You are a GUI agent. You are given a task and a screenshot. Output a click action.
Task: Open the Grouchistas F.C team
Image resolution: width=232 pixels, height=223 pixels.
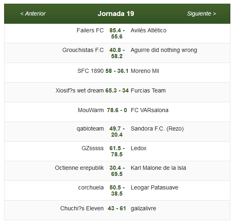coord(83,50)
